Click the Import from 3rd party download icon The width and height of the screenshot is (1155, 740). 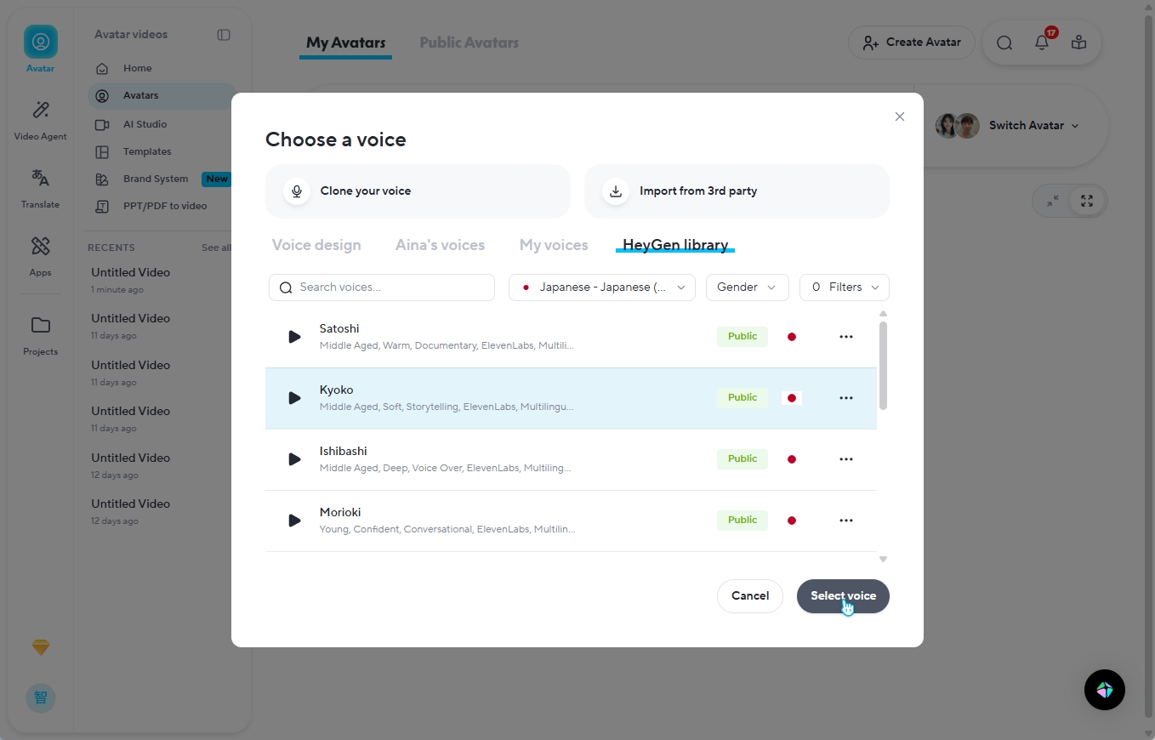(x=616, y=191)
